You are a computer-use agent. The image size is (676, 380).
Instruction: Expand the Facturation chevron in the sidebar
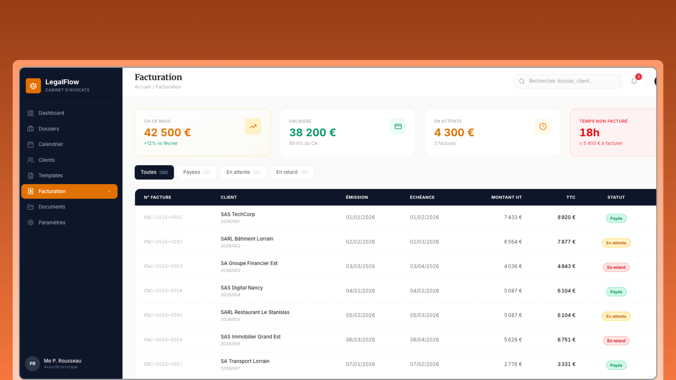click(109, 191)
